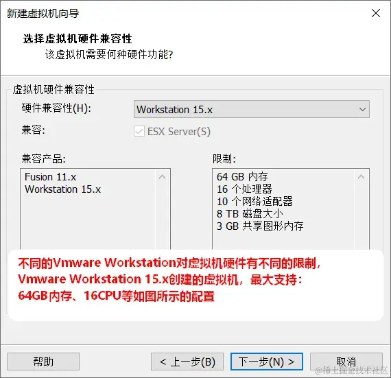Screen dimensions: 391x378
Task: Open help with the 帮助 button
Action: pyautogui.click(x=43, y=362)
